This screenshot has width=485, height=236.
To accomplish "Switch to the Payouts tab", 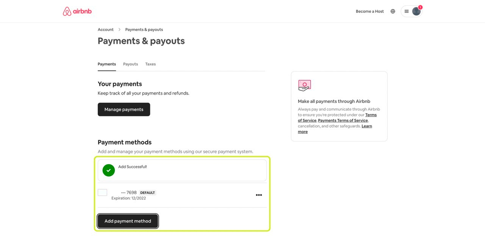I will click(x=130, y=64).
